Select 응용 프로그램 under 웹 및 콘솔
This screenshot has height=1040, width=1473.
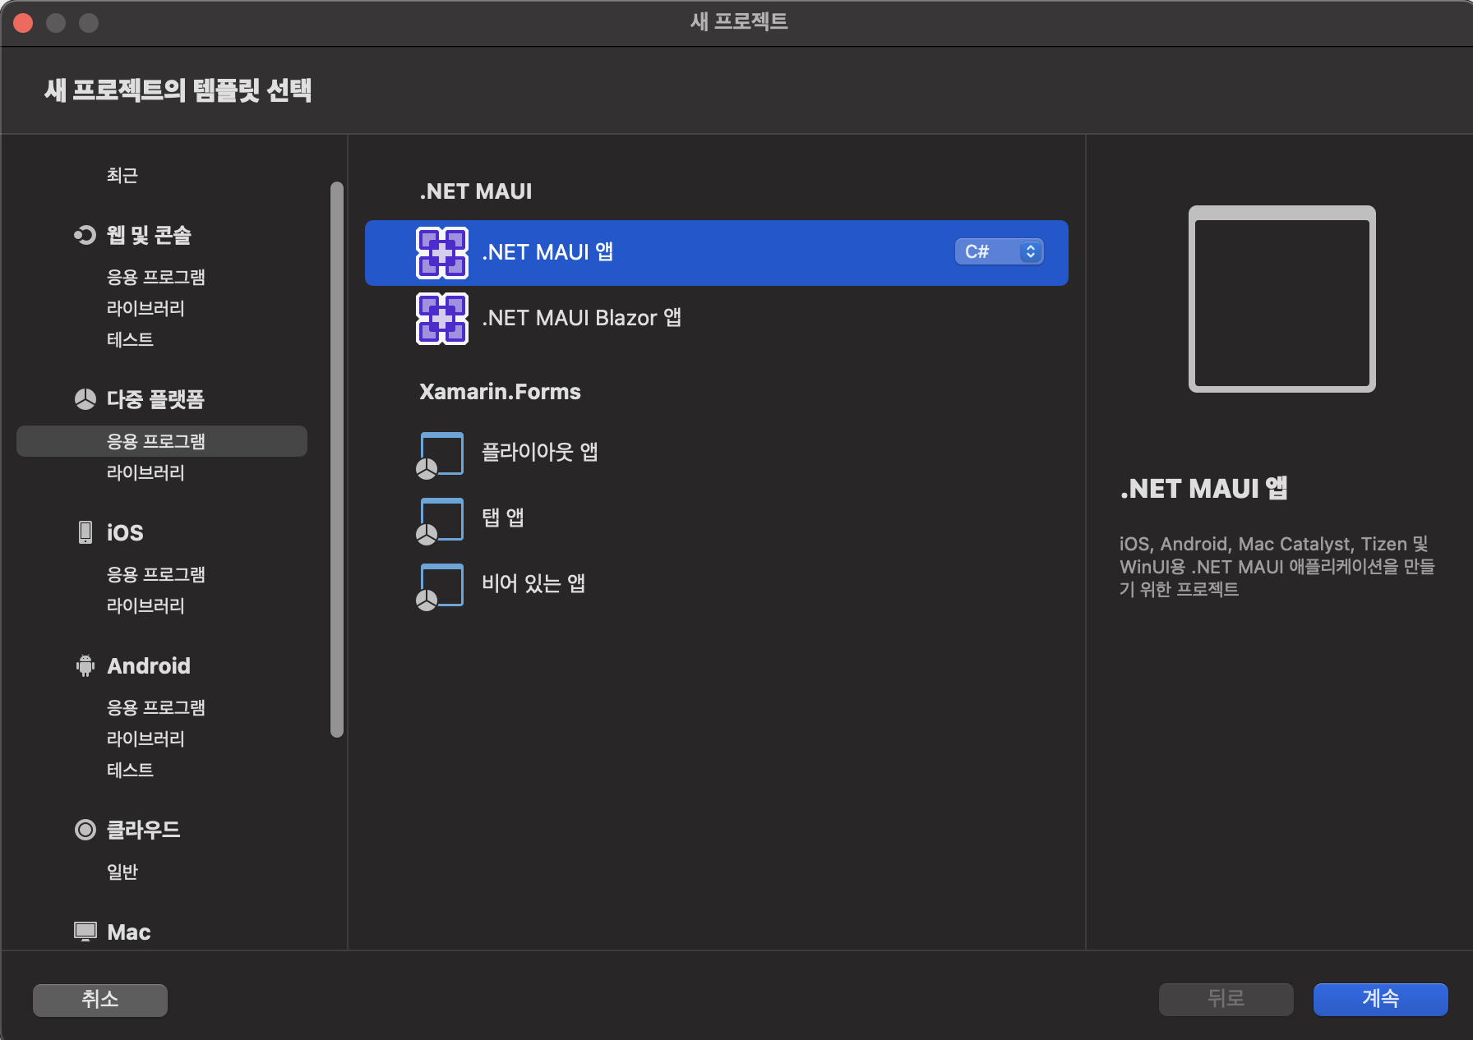click(x=155, y=277)
